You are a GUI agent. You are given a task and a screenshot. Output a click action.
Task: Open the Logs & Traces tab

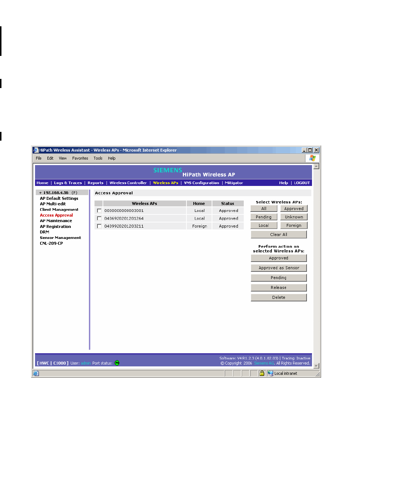pos(68,183)
